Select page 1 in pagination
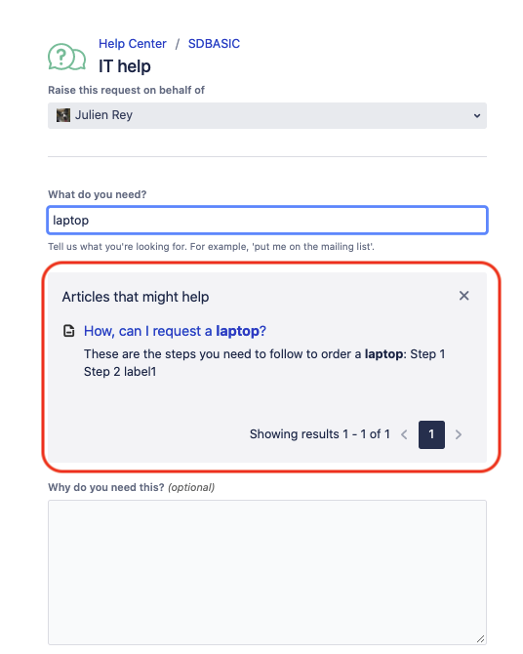 [431, 434]
